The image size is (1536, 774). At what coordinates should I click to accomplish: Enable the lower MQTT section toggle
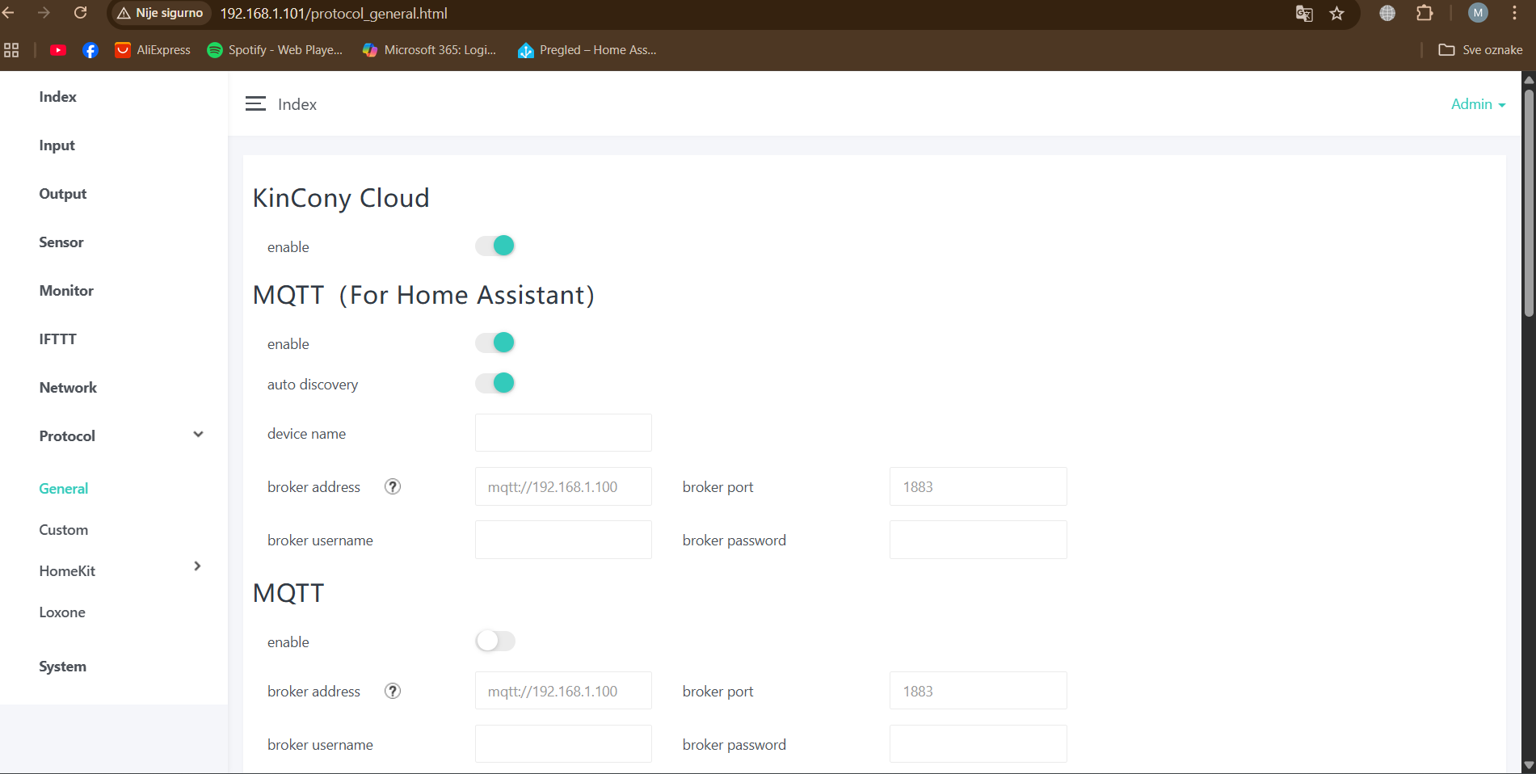(x=495, y=641)
